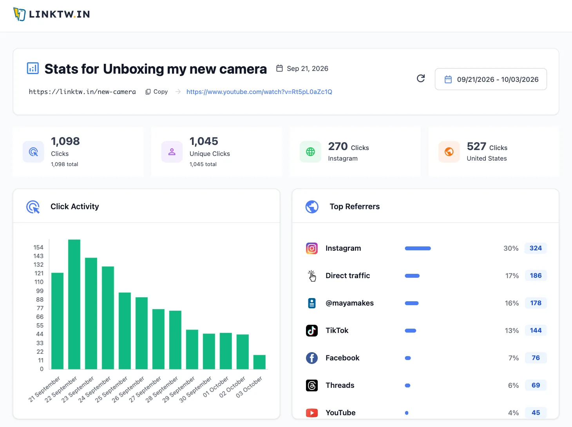
Task: Click the green globe icon for Instagram clicks
Action: (311, 152)
